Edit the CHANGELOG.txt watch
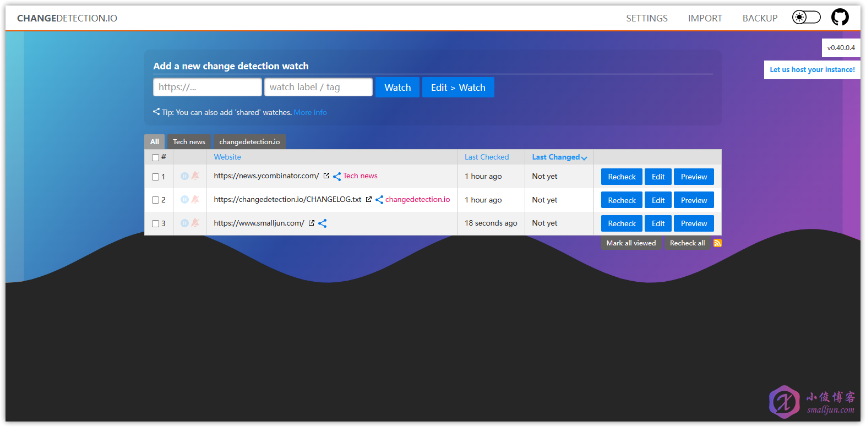Image resolution: width=866 pixels, height=427 pixels. (x=658, y=200)
